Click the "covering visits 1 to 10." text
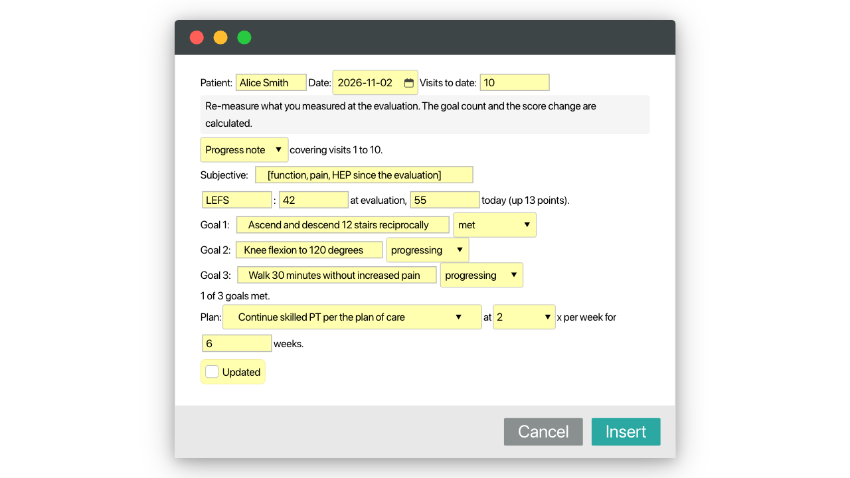 coord(336,150)
